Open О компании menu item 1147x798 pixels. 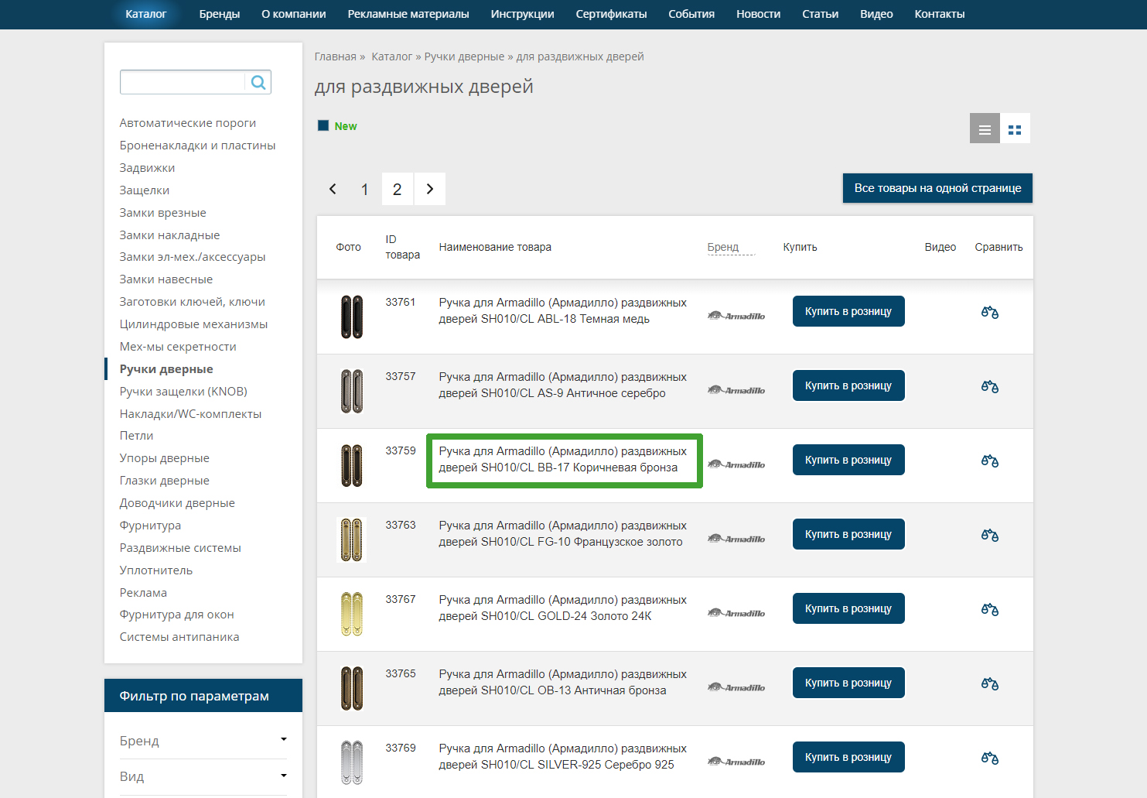[x=294, y=14]
